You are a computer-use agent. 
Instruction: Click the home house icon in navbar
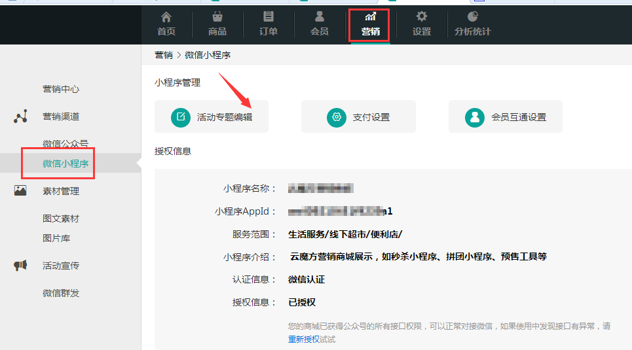166,17
